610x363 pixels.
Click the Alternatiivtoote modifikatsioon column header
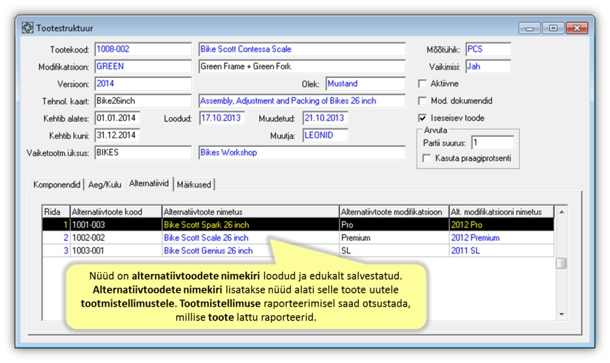[394, 212]
